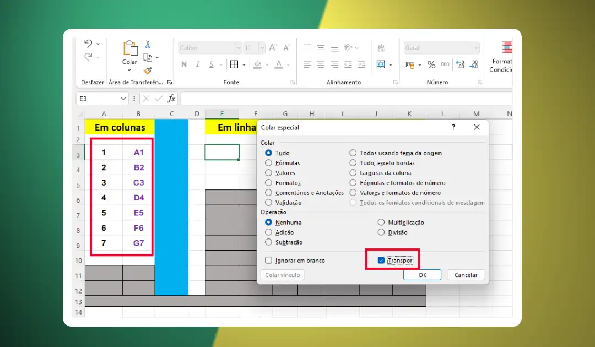Click the Copy icon
595x347 pixels.
point(148,58)
